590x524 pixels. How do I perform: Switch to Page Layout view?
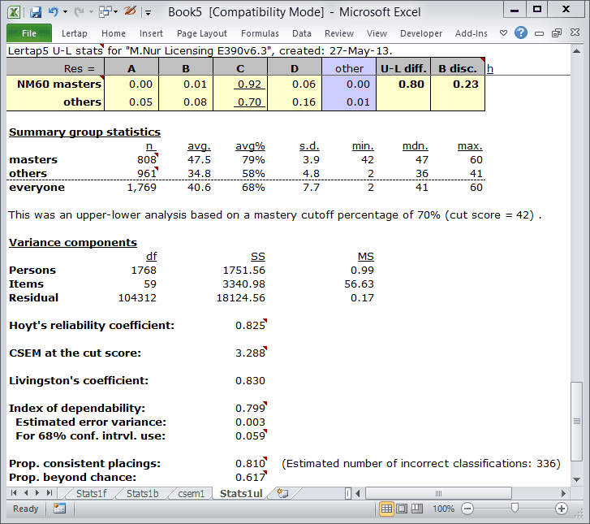(403, 509)
